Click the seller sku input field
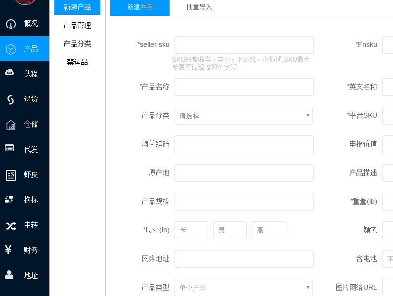 click(244, 45)
